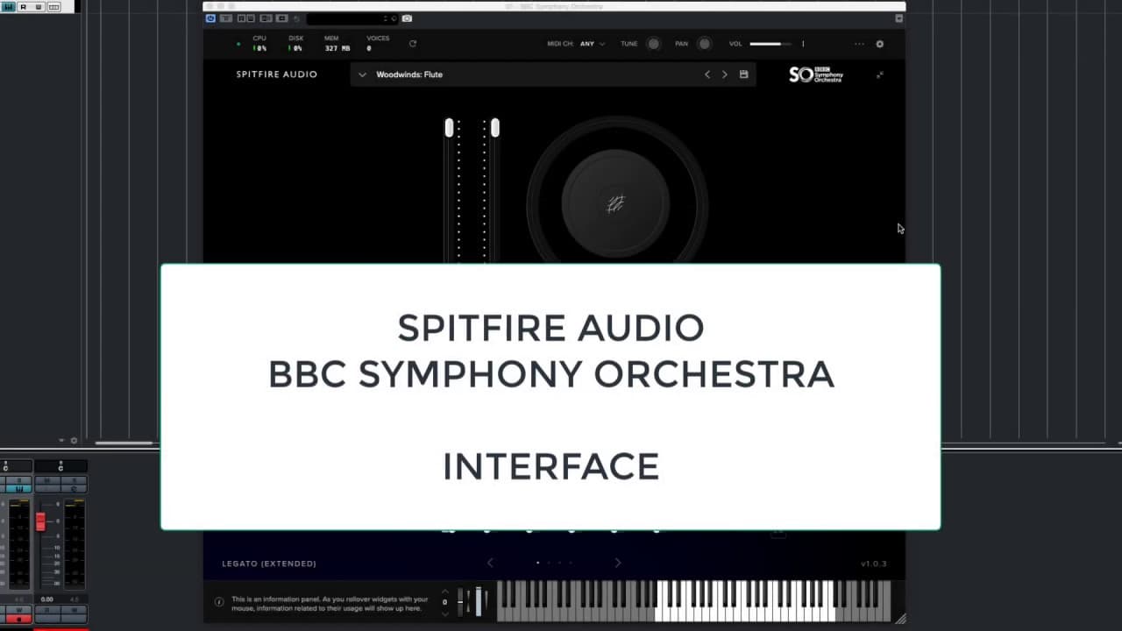Open the plugin settings gear
The width and height of the screenshot is (1122, 631).
point(880,44)
